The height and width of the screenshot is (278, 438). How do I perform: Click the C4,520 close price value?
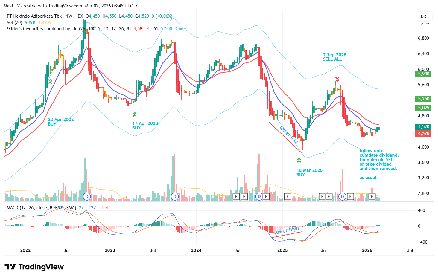coord(142,16)
